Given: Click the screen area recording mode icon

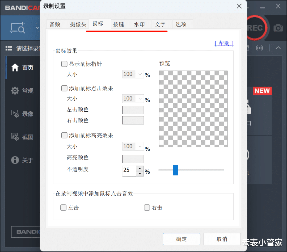Looking at the screenshot, I should pos(17,28).
